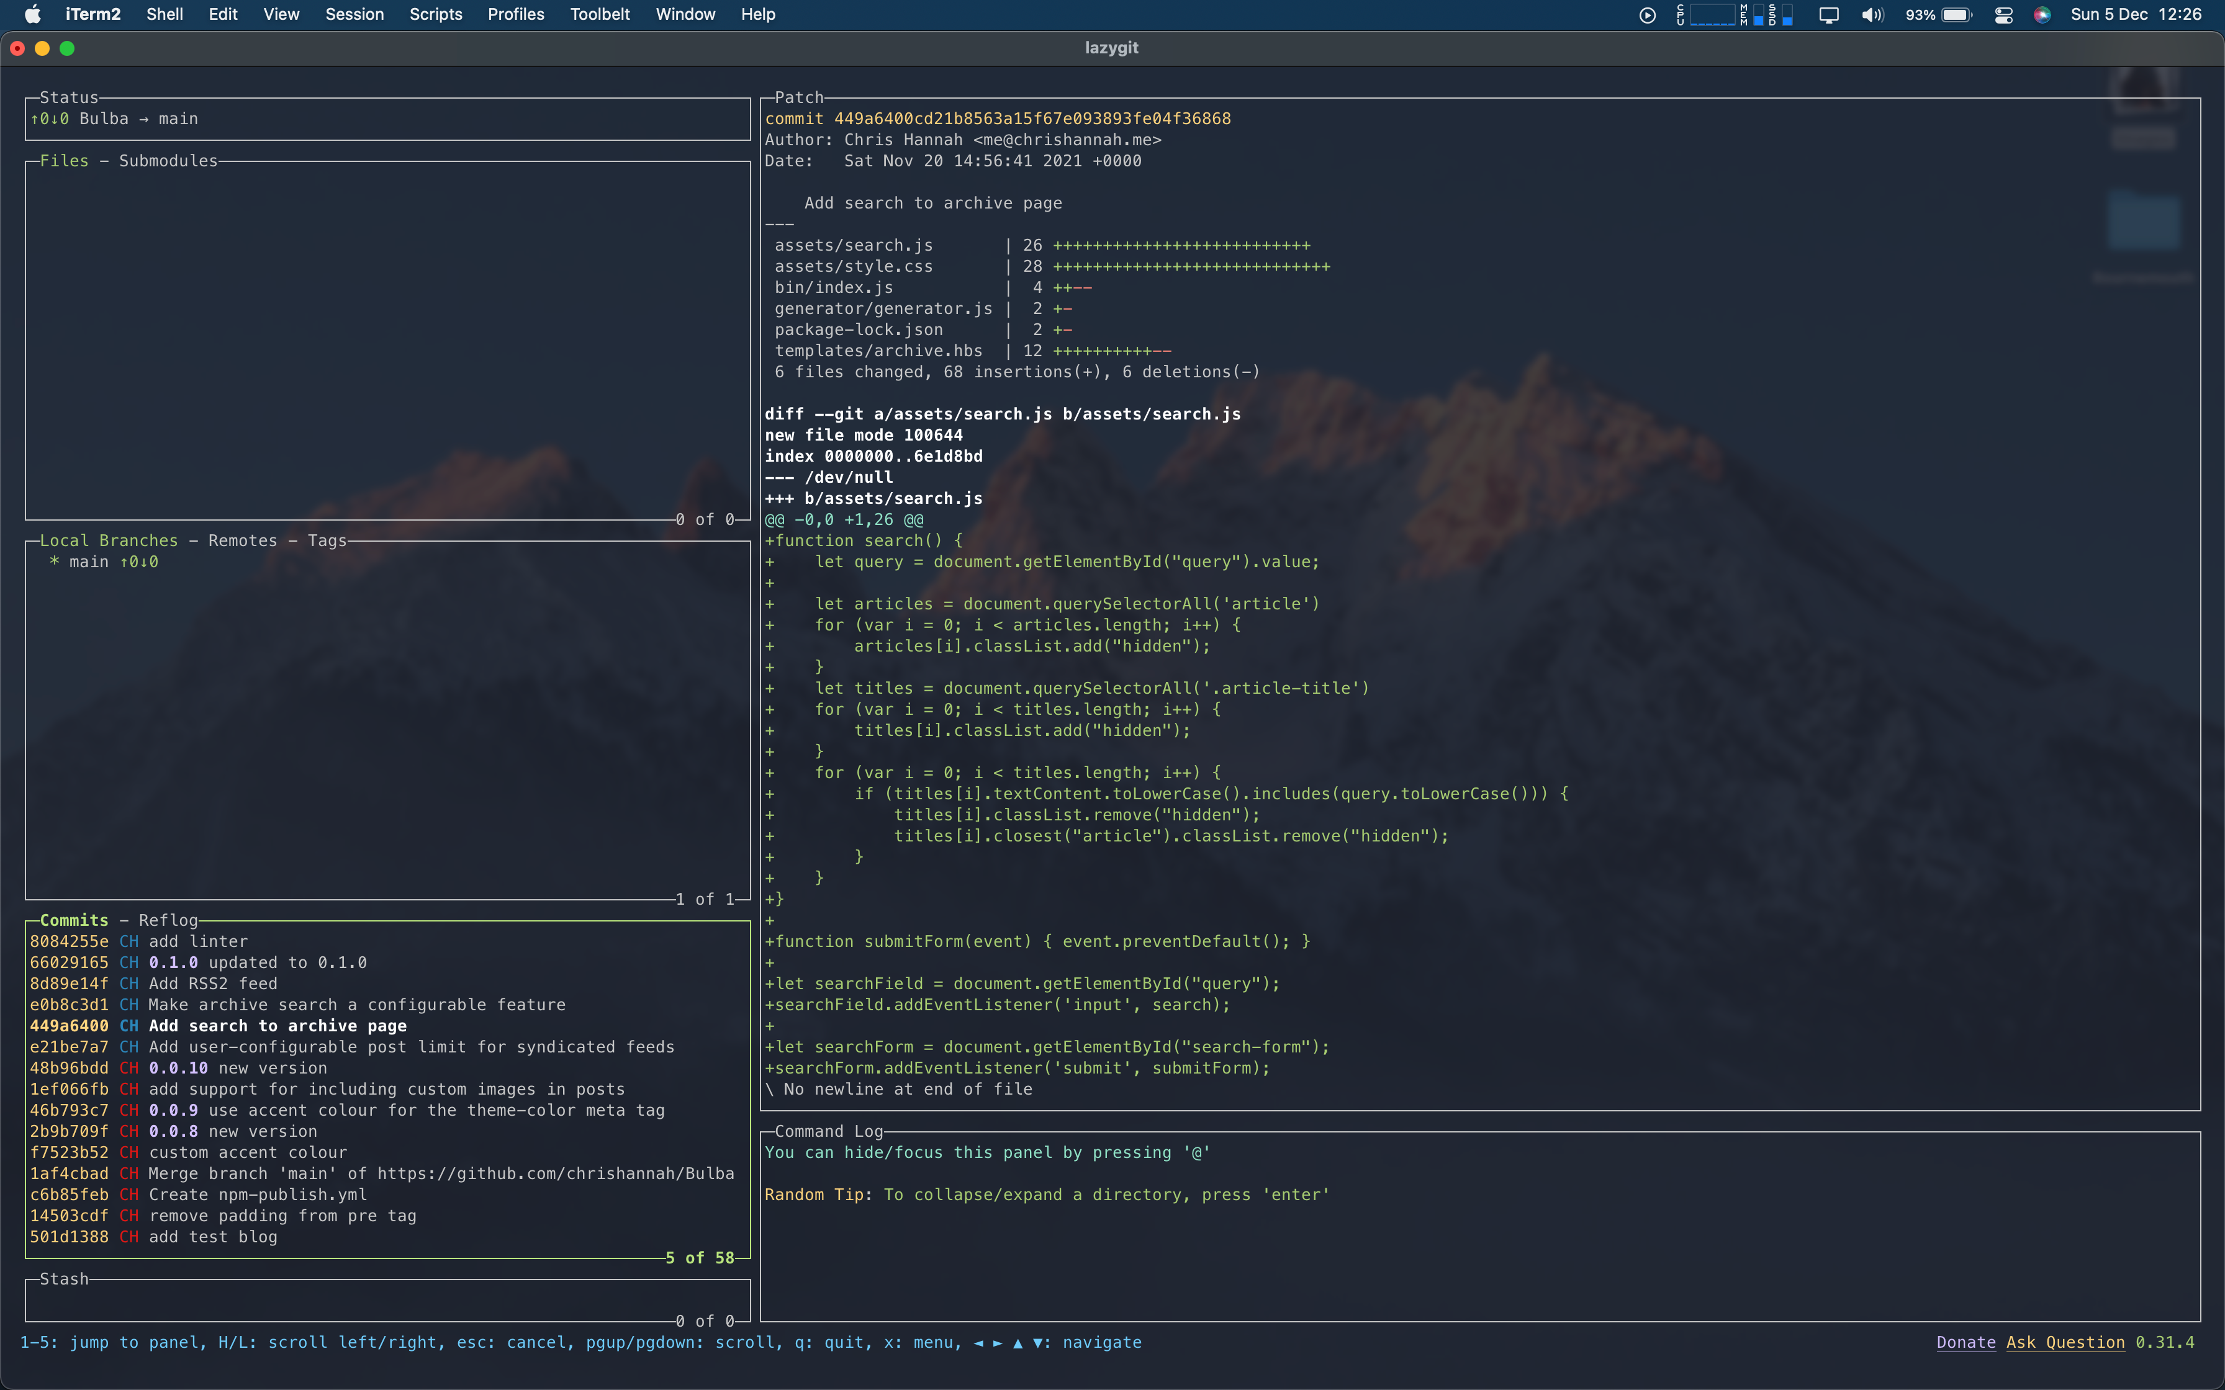The width and height of the screenshot is (2225, 1390).
Task: Switch to the Remotes tab
Action: click(x=243, y=540)
